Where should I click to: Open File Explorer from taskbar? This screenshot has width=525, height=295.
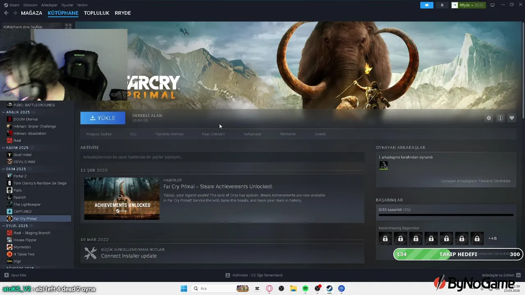[x=293, y=288]
